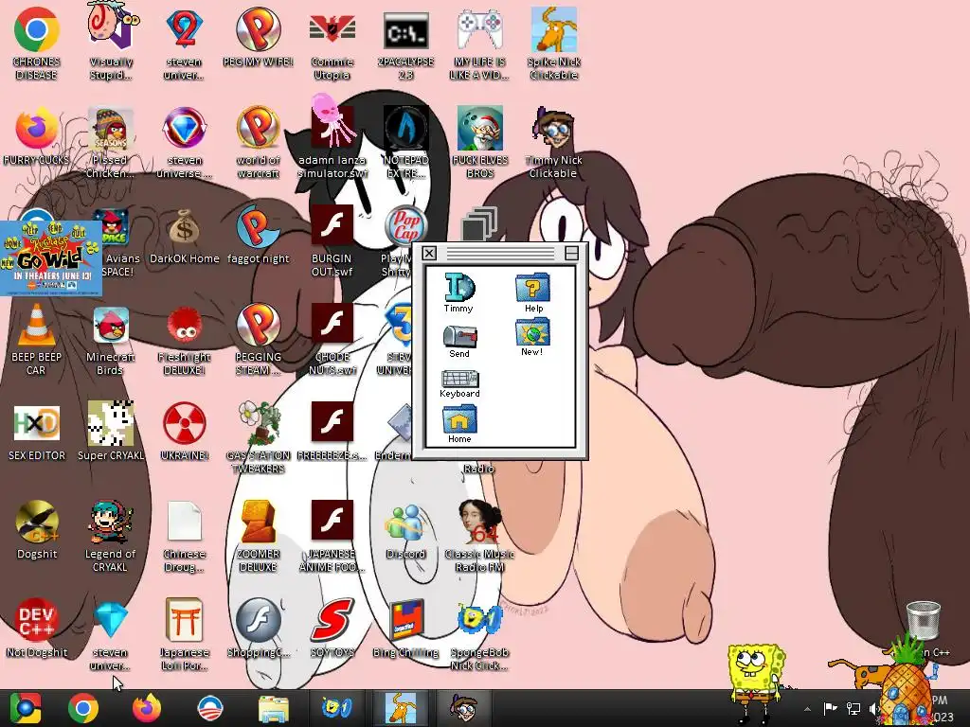Open the Timmy icon in the small window
Image resolution: width=970 pixels, height=727 pixels.
[458, 292]
